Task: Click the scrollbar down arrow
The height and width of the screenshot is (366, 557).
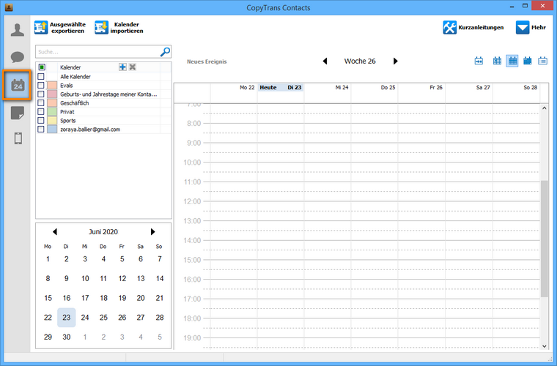Action: [x=545, y=346]
